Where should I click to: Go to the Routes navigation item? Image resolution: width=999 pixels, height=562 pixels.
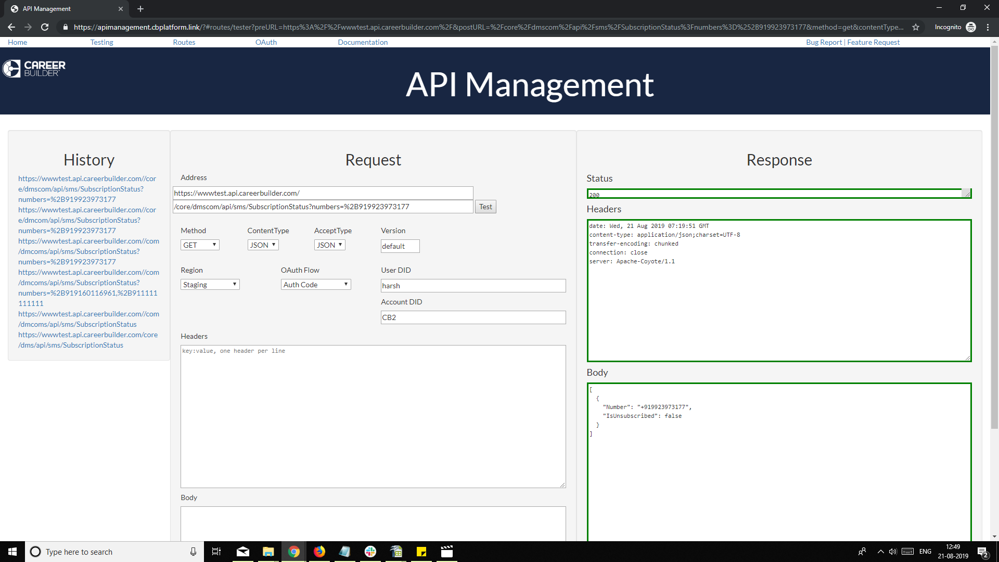pos(184,42)
